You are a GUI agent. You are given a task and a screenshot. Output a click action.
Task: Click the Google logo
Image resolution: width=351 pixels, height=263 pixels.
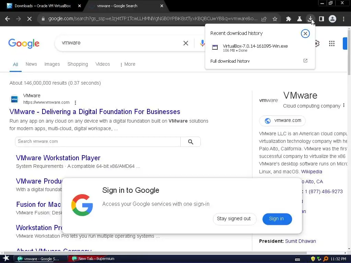(x=24, y=43)
